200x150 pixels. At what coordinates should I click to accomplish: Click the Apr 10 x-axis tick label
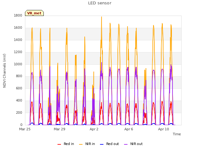coord(163,129)
